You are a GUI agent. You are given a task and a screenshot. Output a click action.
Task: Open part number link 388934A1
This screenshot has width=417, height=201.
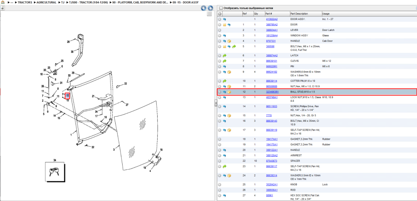pos(272,30)
